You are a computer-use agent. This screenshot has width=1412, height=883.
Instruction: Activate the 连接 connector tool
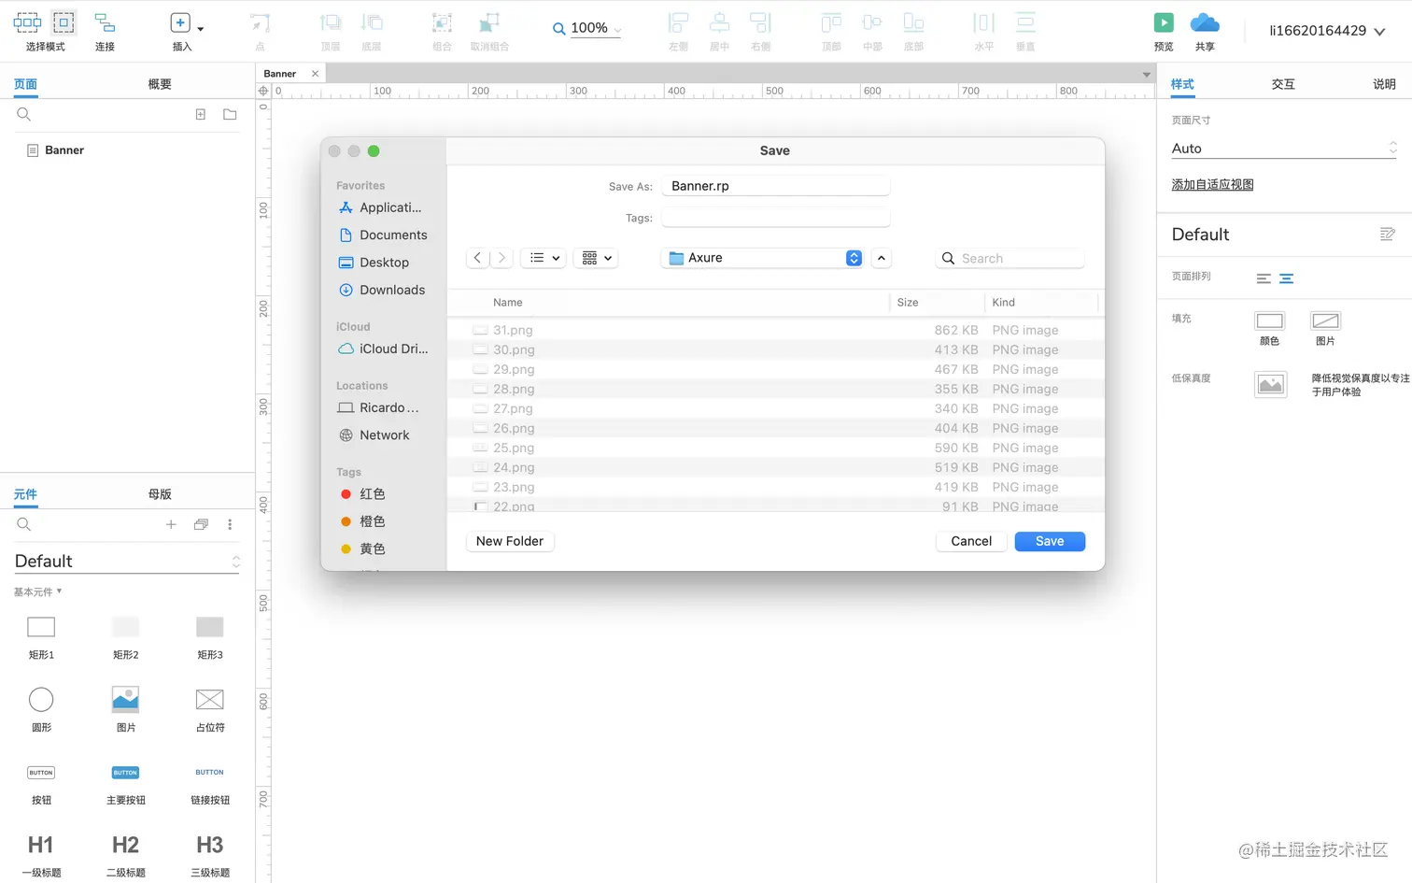(105, 22)
